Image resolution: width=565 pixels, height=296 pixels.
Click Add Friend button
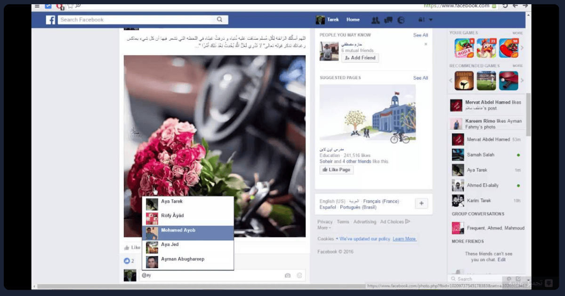coord(360,58)
